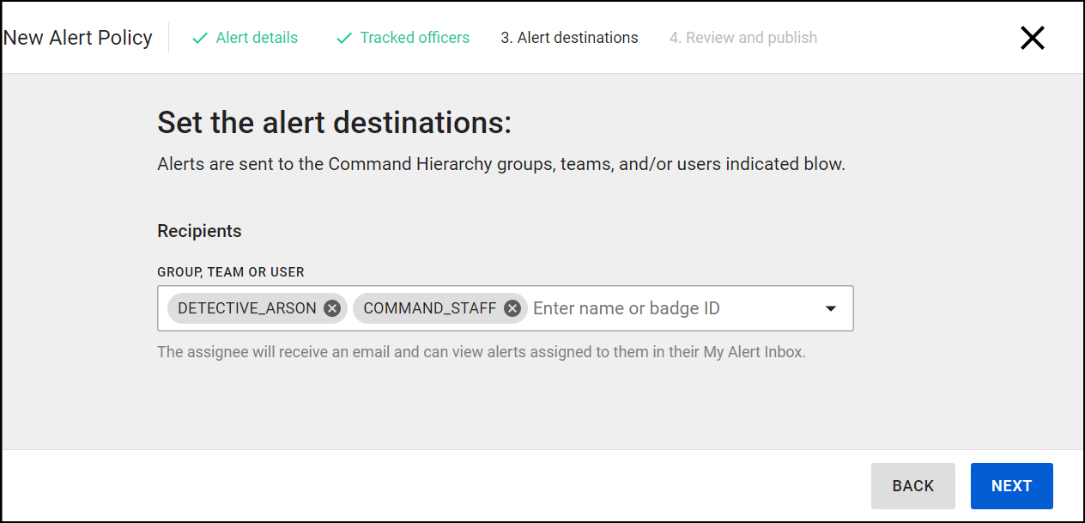
Task: Click the green checkmark beside Alert details
Action: coord(200,38)
